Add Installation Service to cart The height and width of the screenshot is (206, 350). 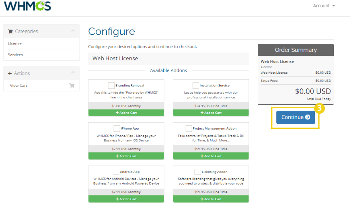tap(211, 113)
